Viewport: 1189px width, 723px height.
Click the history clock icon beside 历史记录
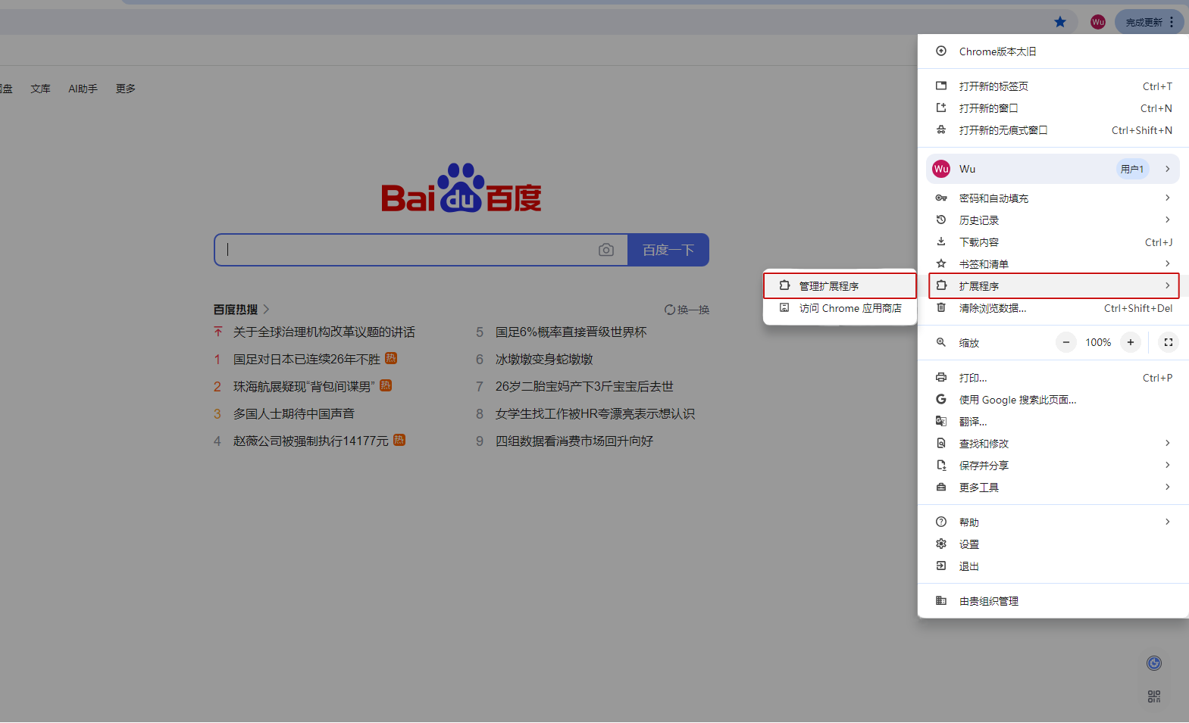point(941,220)
